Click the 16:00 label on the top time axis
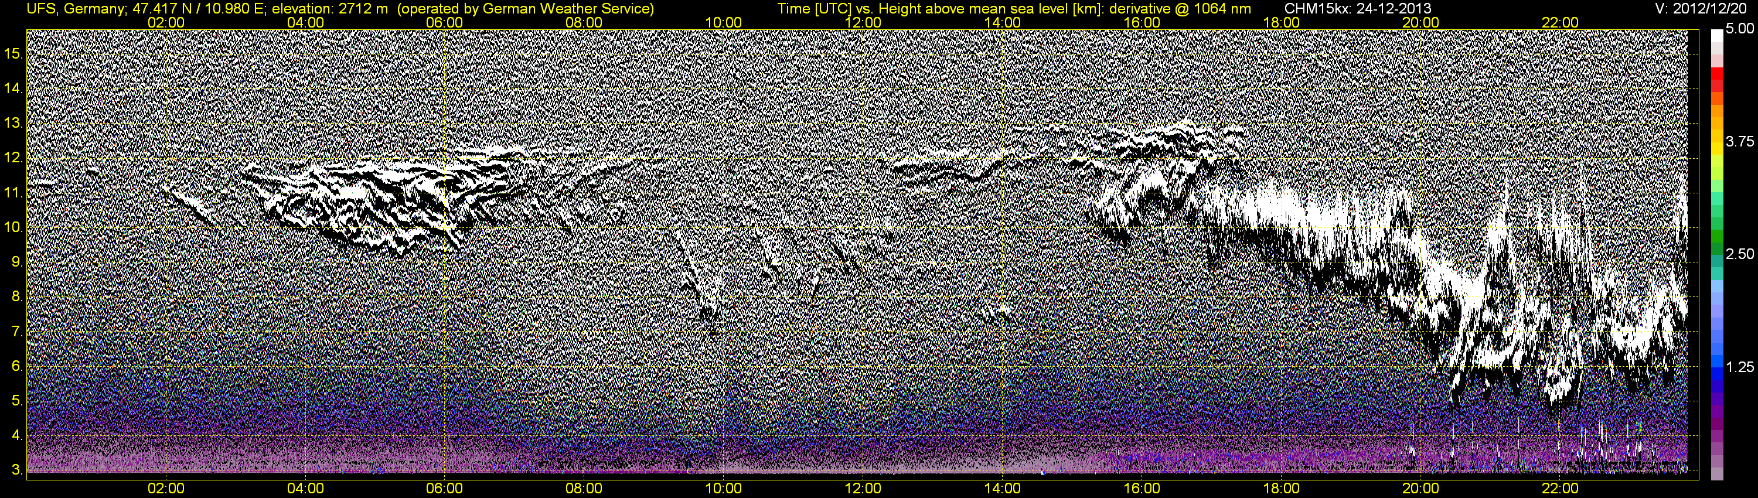This screenshot has height=498, width=1758. (x=1142, y=22)
